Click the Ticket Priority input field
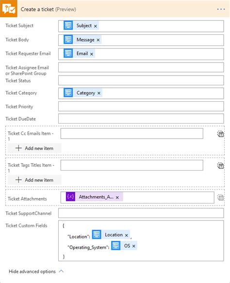Viewport: 230px width, 283px height. 141,106
